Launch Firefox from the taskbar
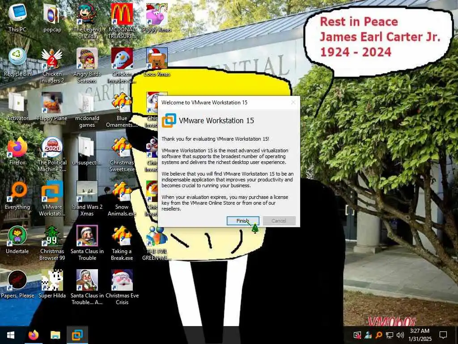458x344 pixels. [33, 335]
